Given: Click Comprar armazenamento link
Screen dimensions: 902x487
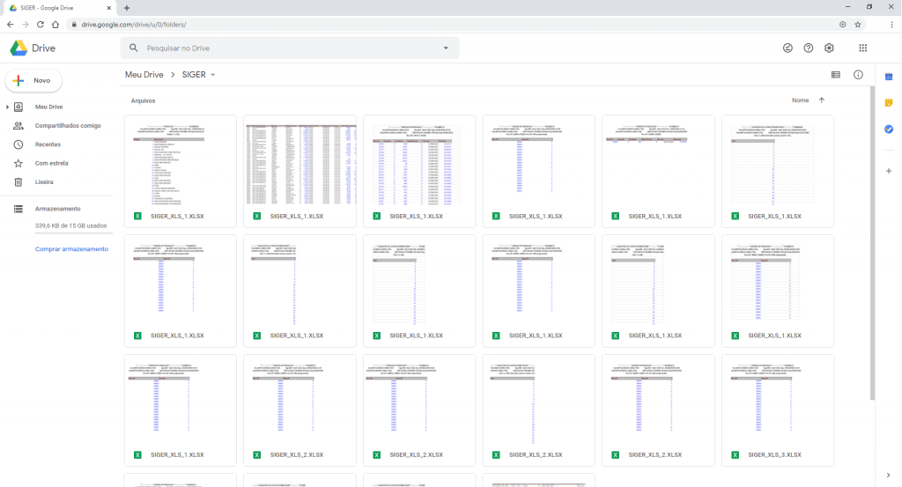Looking at the screenshot, I should (x=71, y=249).
